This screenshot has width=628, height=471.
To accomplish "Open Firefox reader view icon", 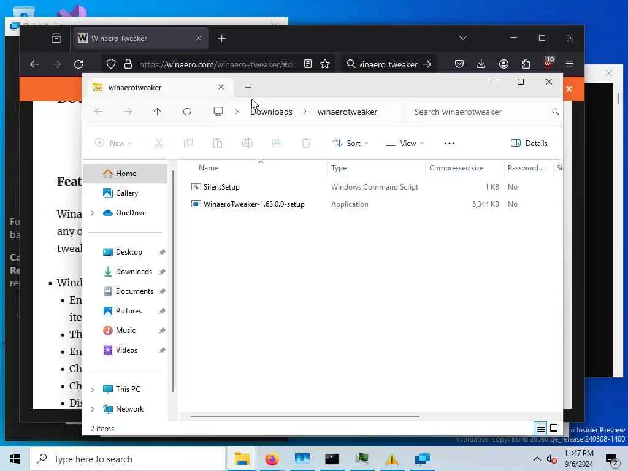I will [x=308, y=64].
